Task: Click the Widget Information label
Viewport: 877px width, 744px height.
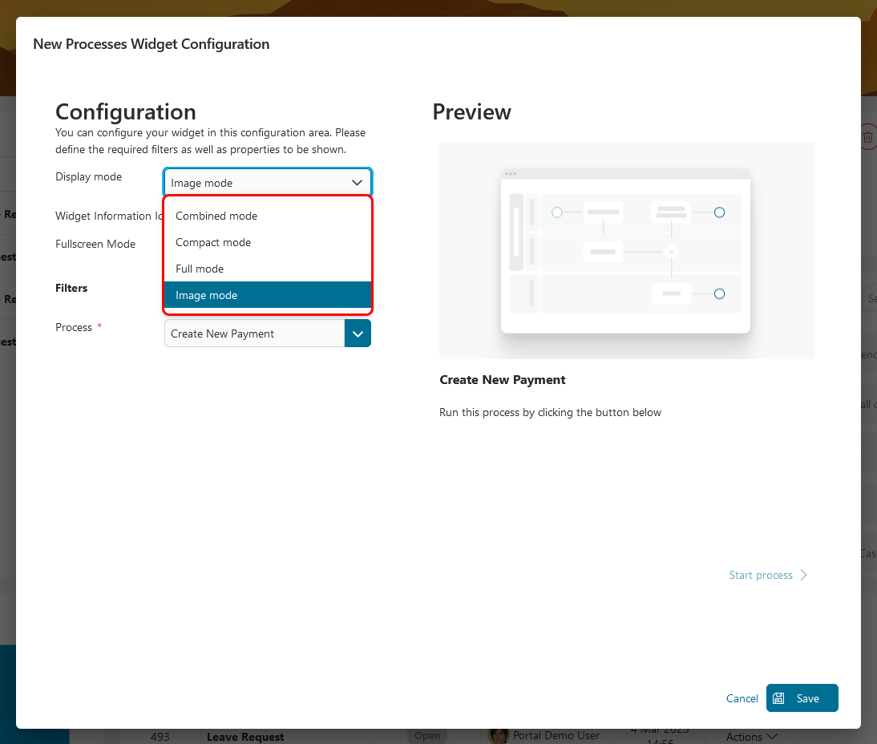Action: point(109,216)
